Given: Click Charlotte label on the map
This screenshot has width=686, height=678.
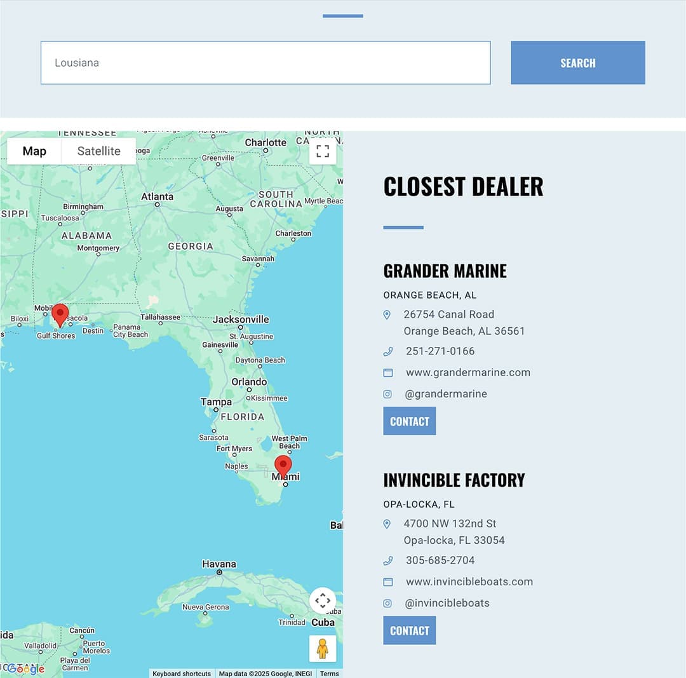Looking at the screenshot, I should [266, 143].
